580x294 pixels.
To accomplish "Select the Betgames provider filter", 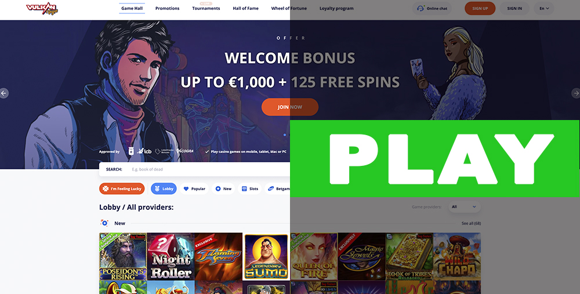I will 278,188.
